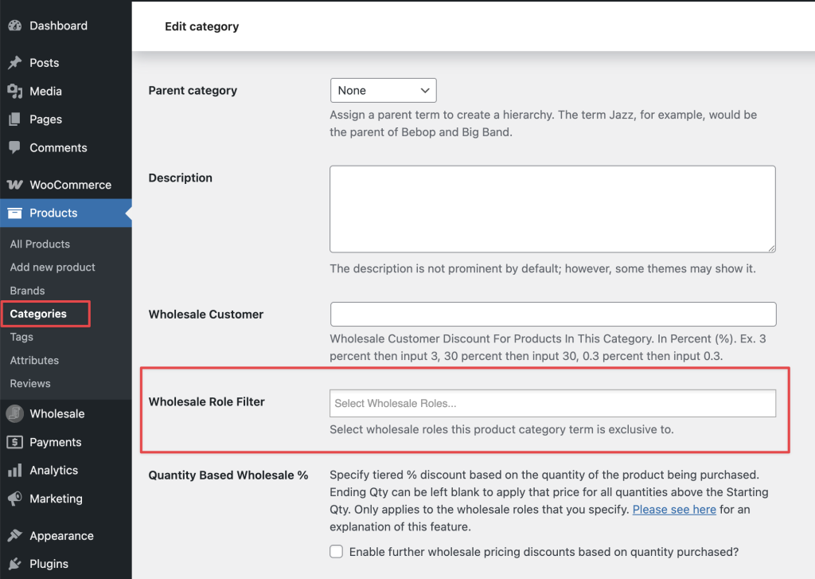Click the 'Description' field label
Image resolution: width=815 pixels, height=579 pixels.
click(x=181, y=178)
